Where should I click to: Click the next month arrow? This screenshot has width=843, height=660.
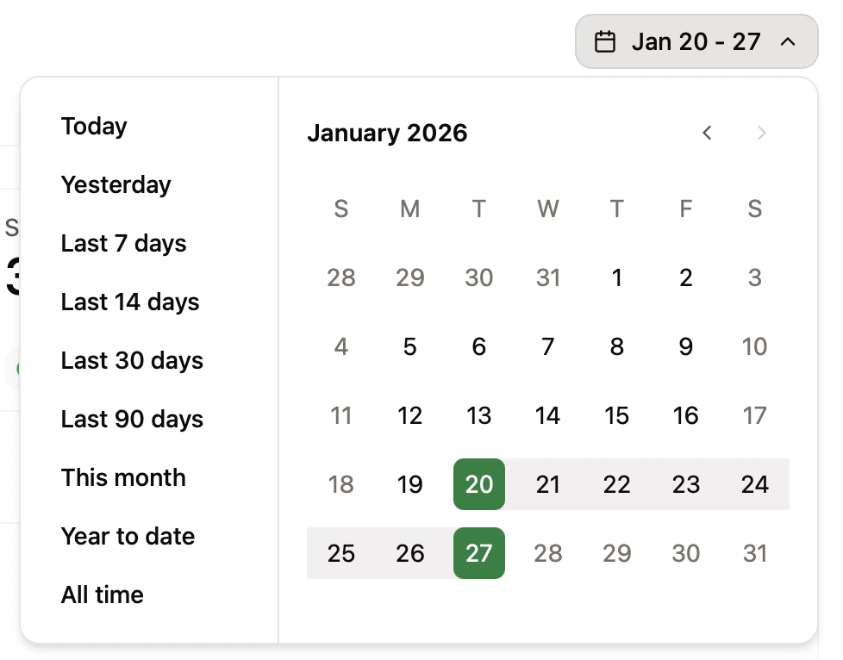click(762, 133)
